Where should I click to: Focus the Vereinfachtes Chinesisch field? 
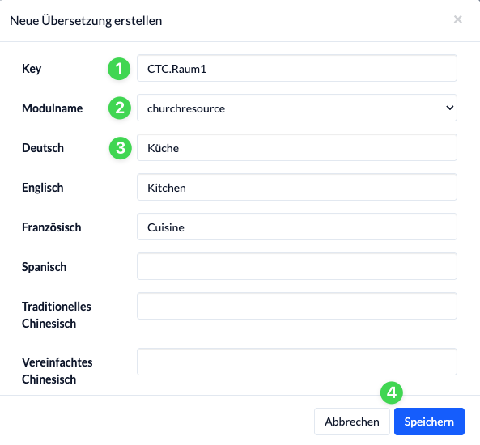click(297, 362)
